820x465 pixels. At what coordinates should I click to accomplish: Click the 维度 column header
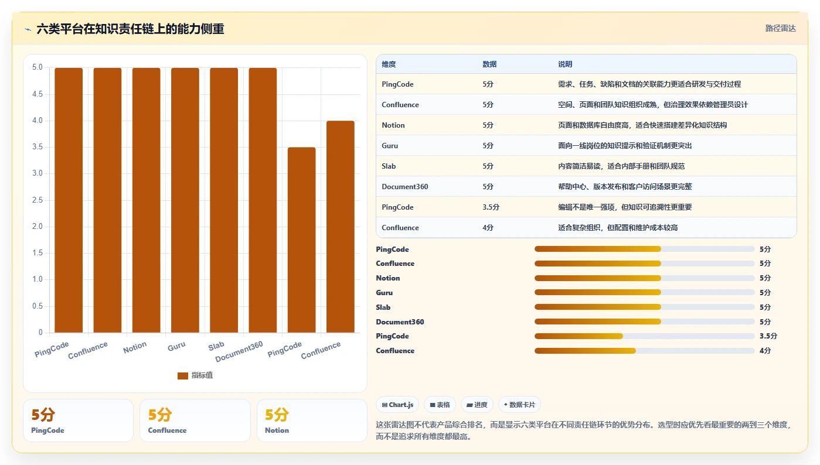(x=389, y=64)
